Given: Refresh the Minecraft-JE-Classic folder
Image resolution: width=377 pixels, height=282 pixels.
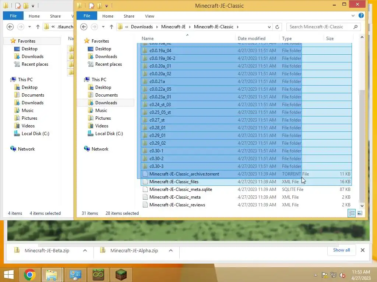Looking at the screenshot, I should (277, 27).
